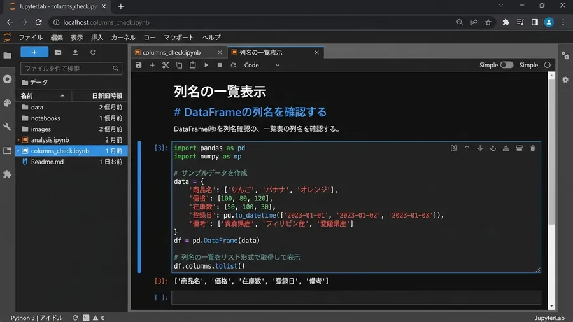Screen dimensions: 573x322
Task: Open the tabs sidebar icon
Action: tap(7, 150)
